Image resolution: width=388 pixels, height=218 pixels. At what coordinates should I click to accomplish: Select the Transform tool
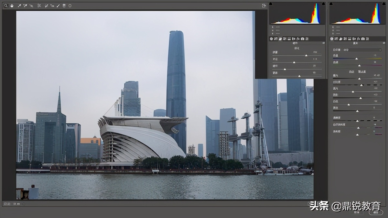(39, 5)
